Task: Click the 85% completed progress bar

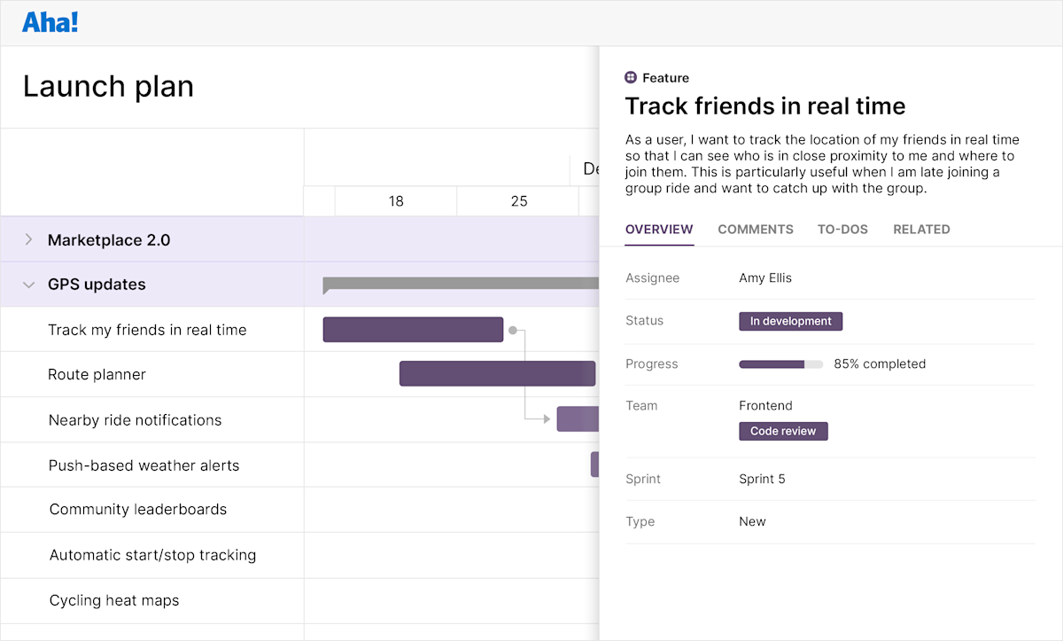Action: click(780, 363)
